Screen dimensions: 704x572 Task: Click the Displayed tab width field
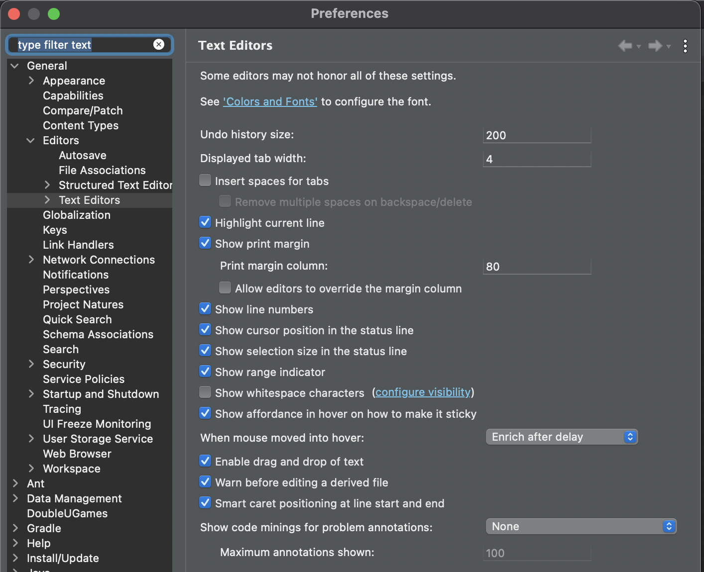pos(537,159)
